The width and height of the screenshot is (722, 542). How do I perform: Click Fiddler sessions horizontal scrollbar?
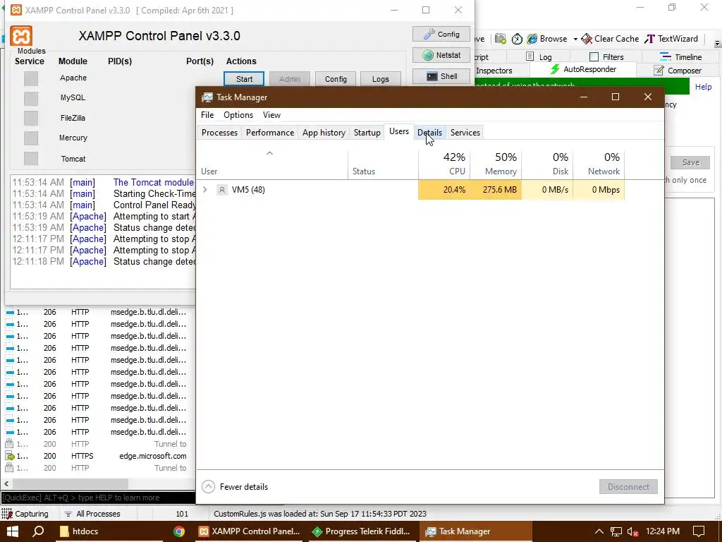coord(70,483)
